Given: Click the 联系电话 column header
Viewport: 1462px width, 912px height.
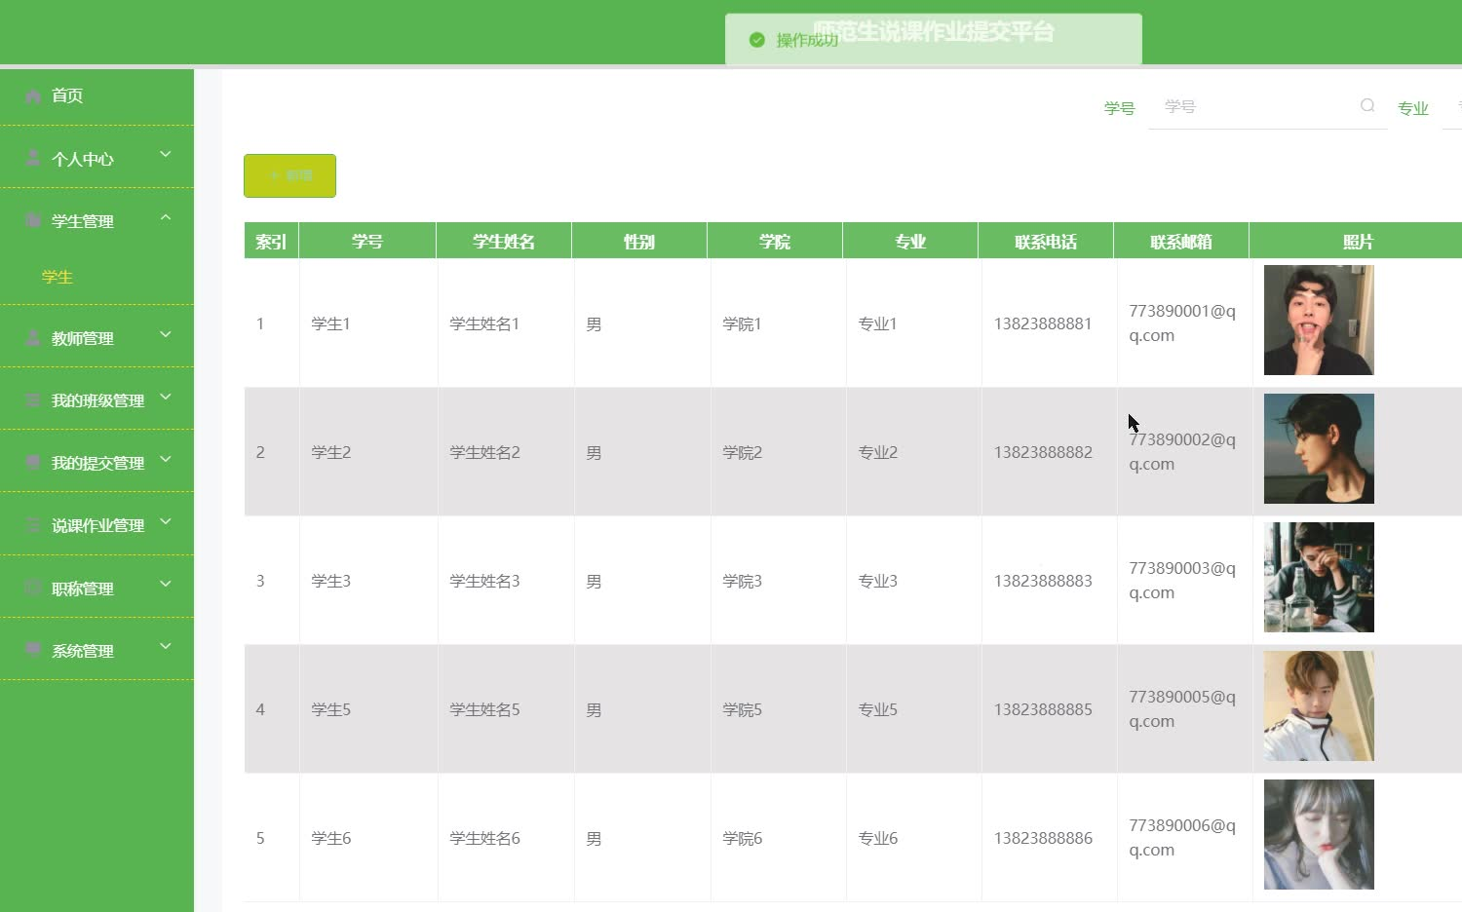Looking at the screenshot, I should [1046, 241].
